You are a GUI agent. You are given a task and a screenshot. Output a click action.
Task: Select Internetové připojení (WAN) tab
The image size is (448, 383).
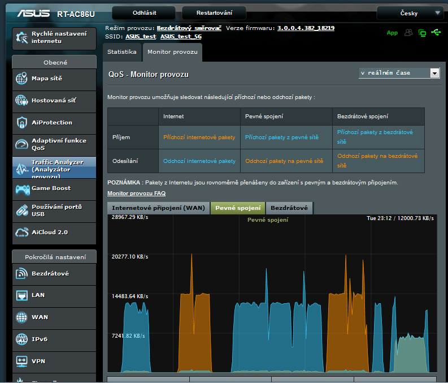pos(158,208)
